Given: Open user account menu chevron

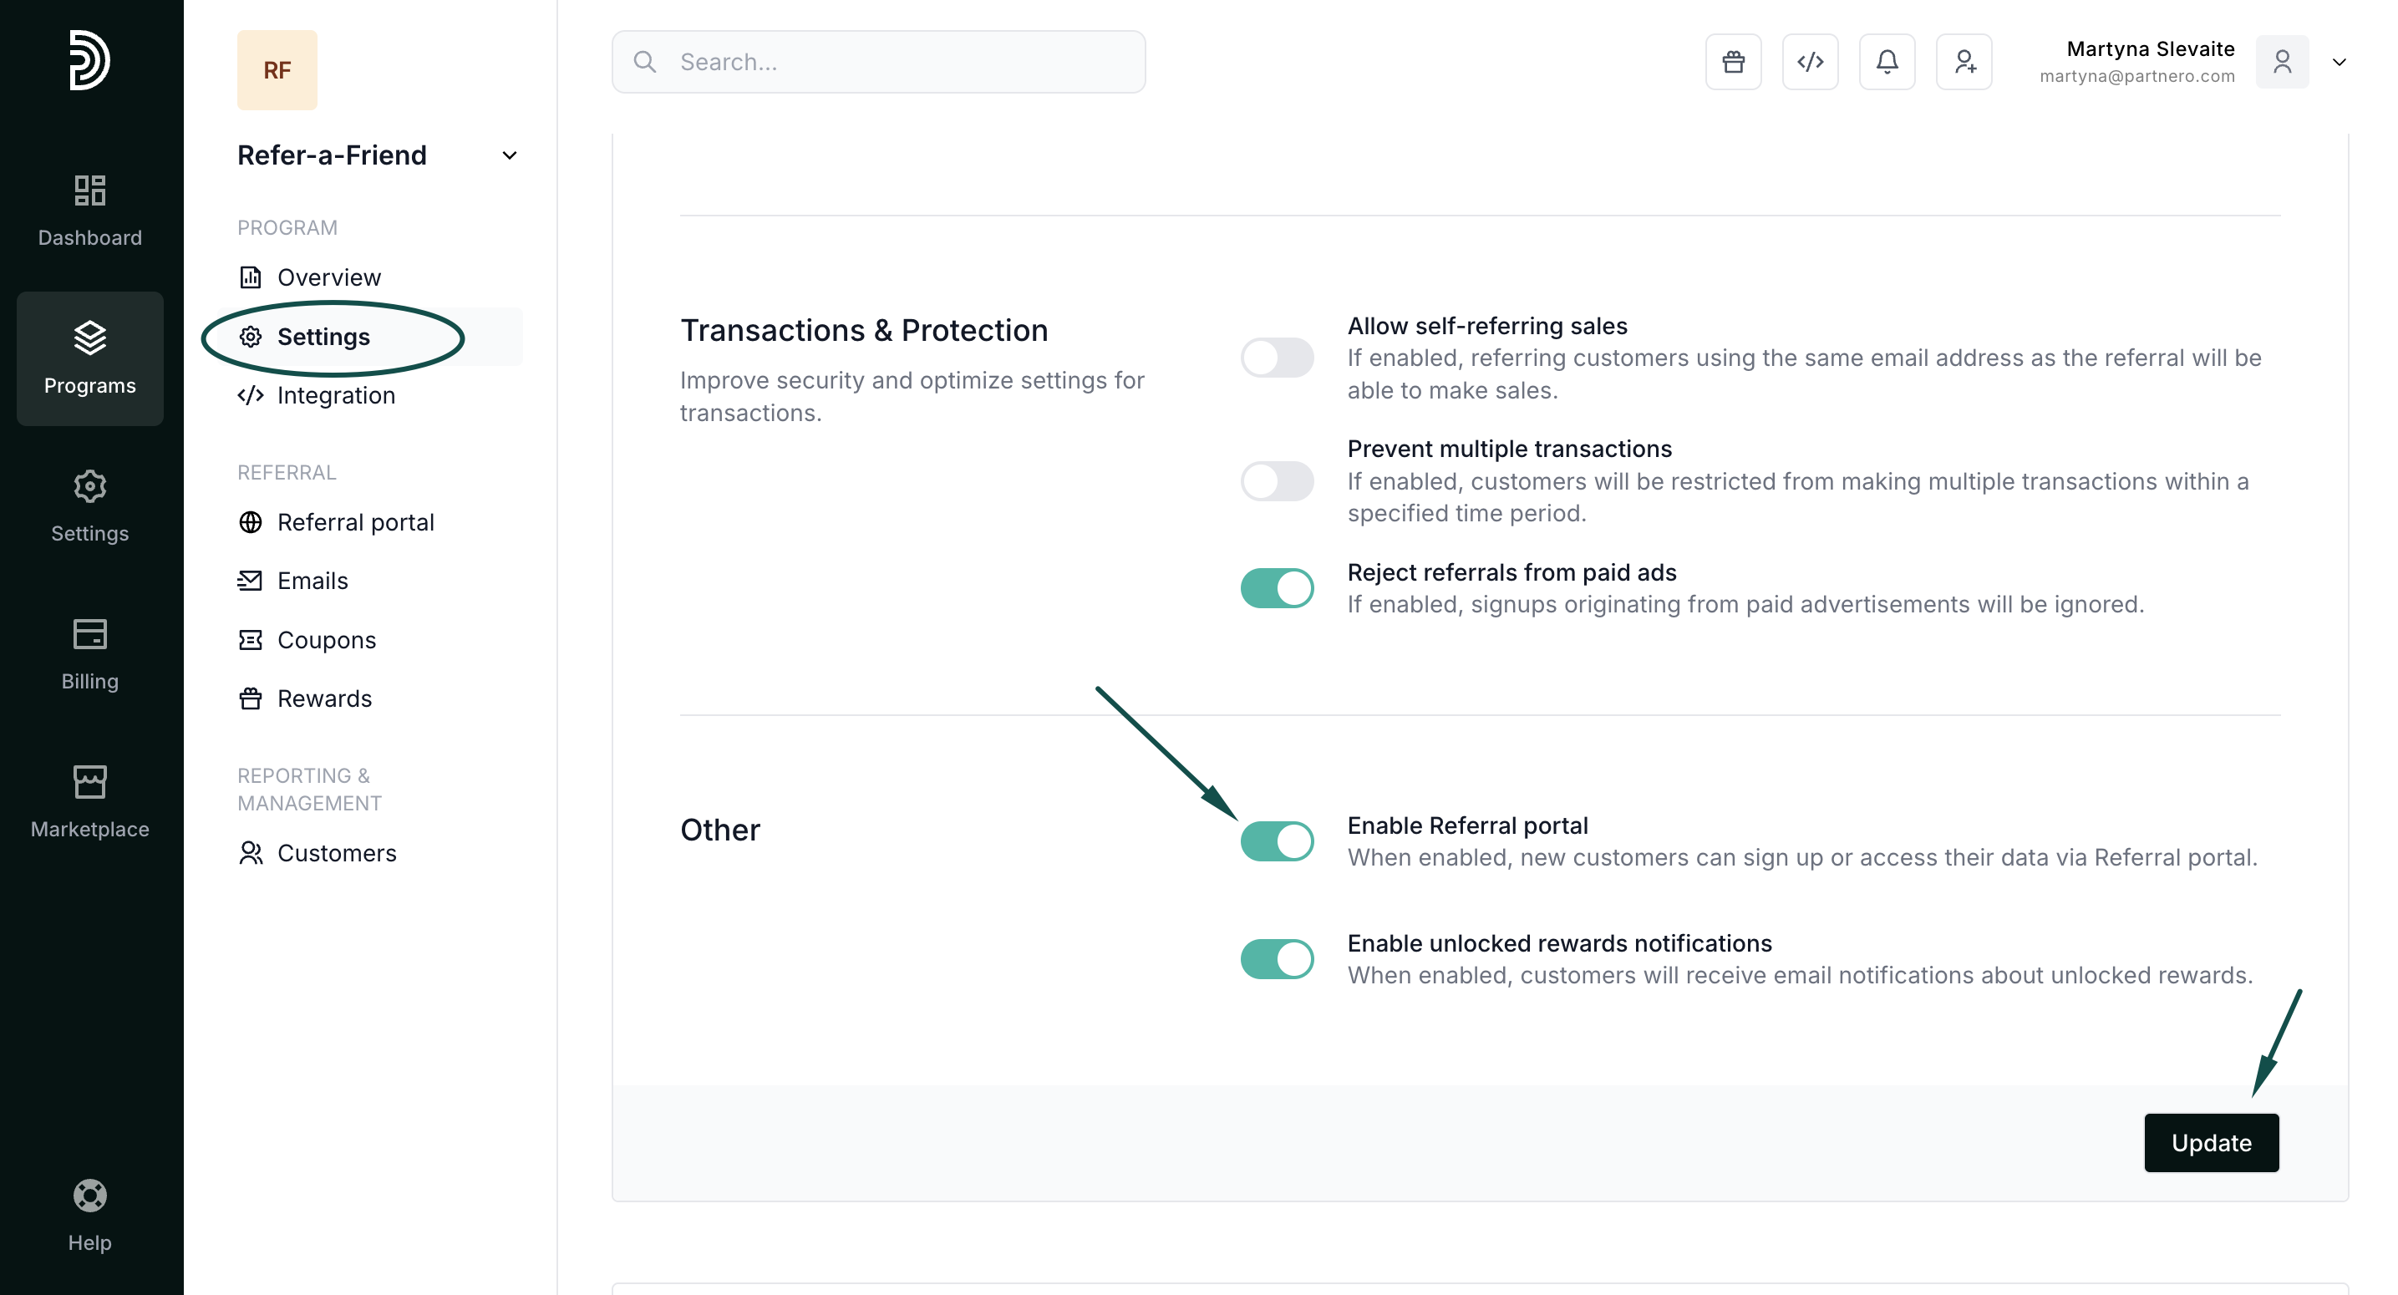Looking at the screenshot, I should pos(2339,62).
